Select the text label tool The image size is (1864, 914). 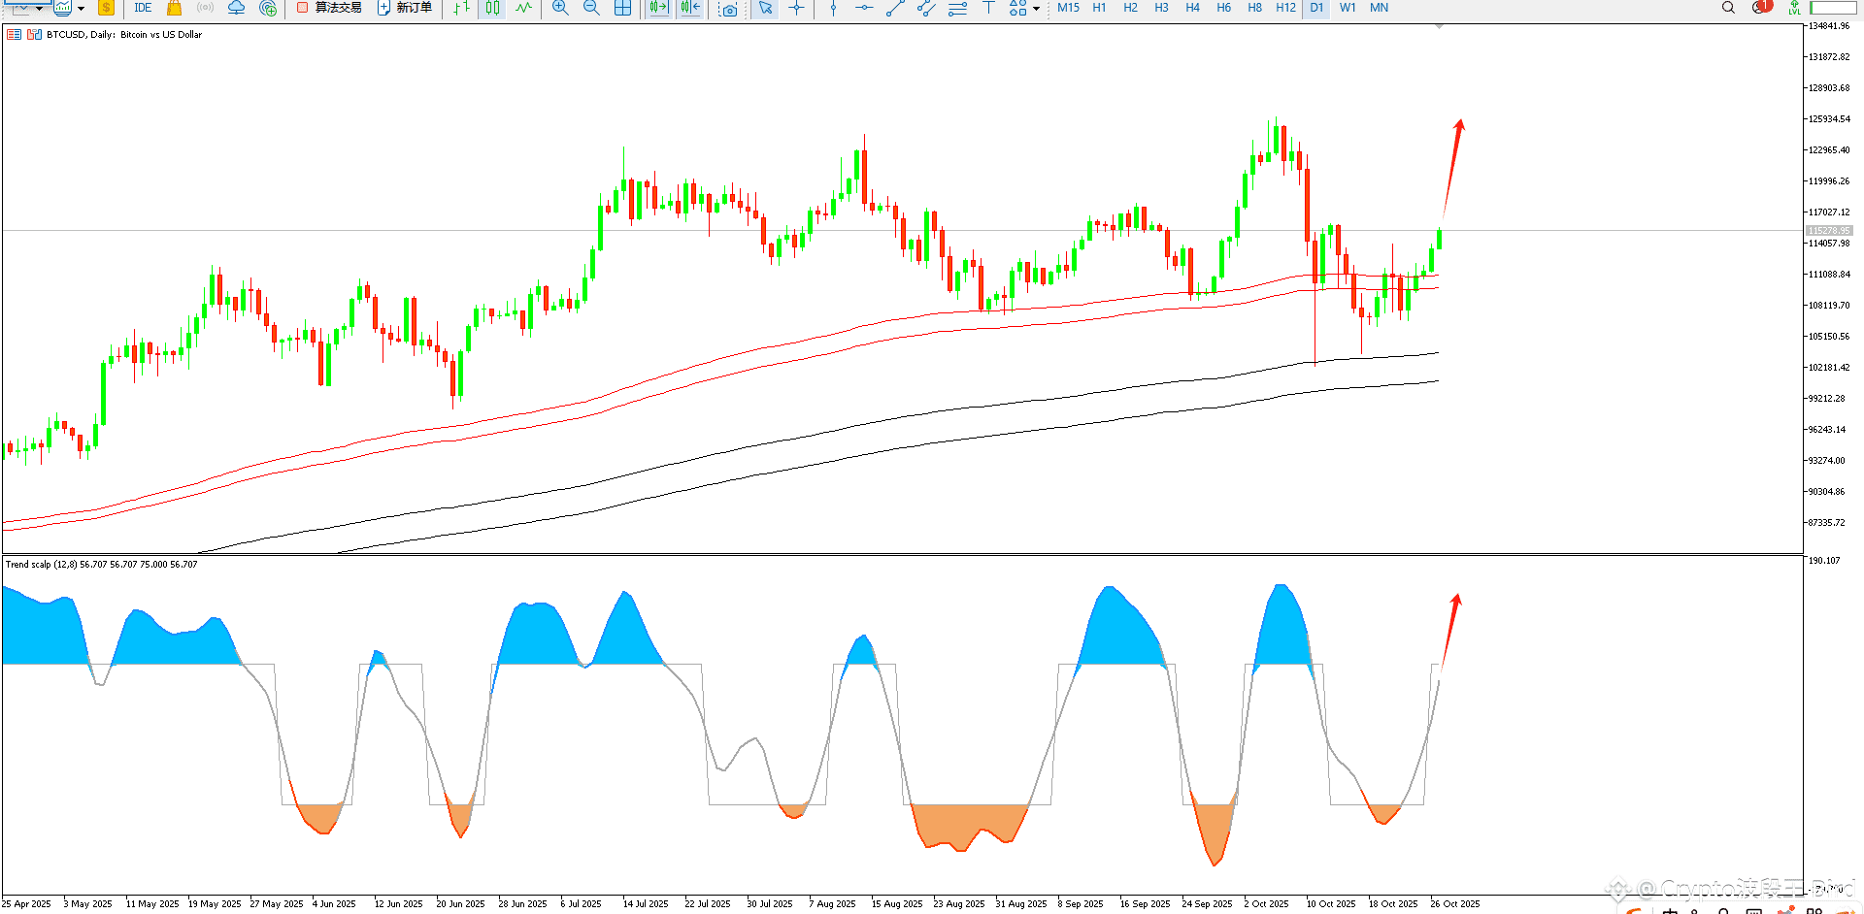click(988, 8)
